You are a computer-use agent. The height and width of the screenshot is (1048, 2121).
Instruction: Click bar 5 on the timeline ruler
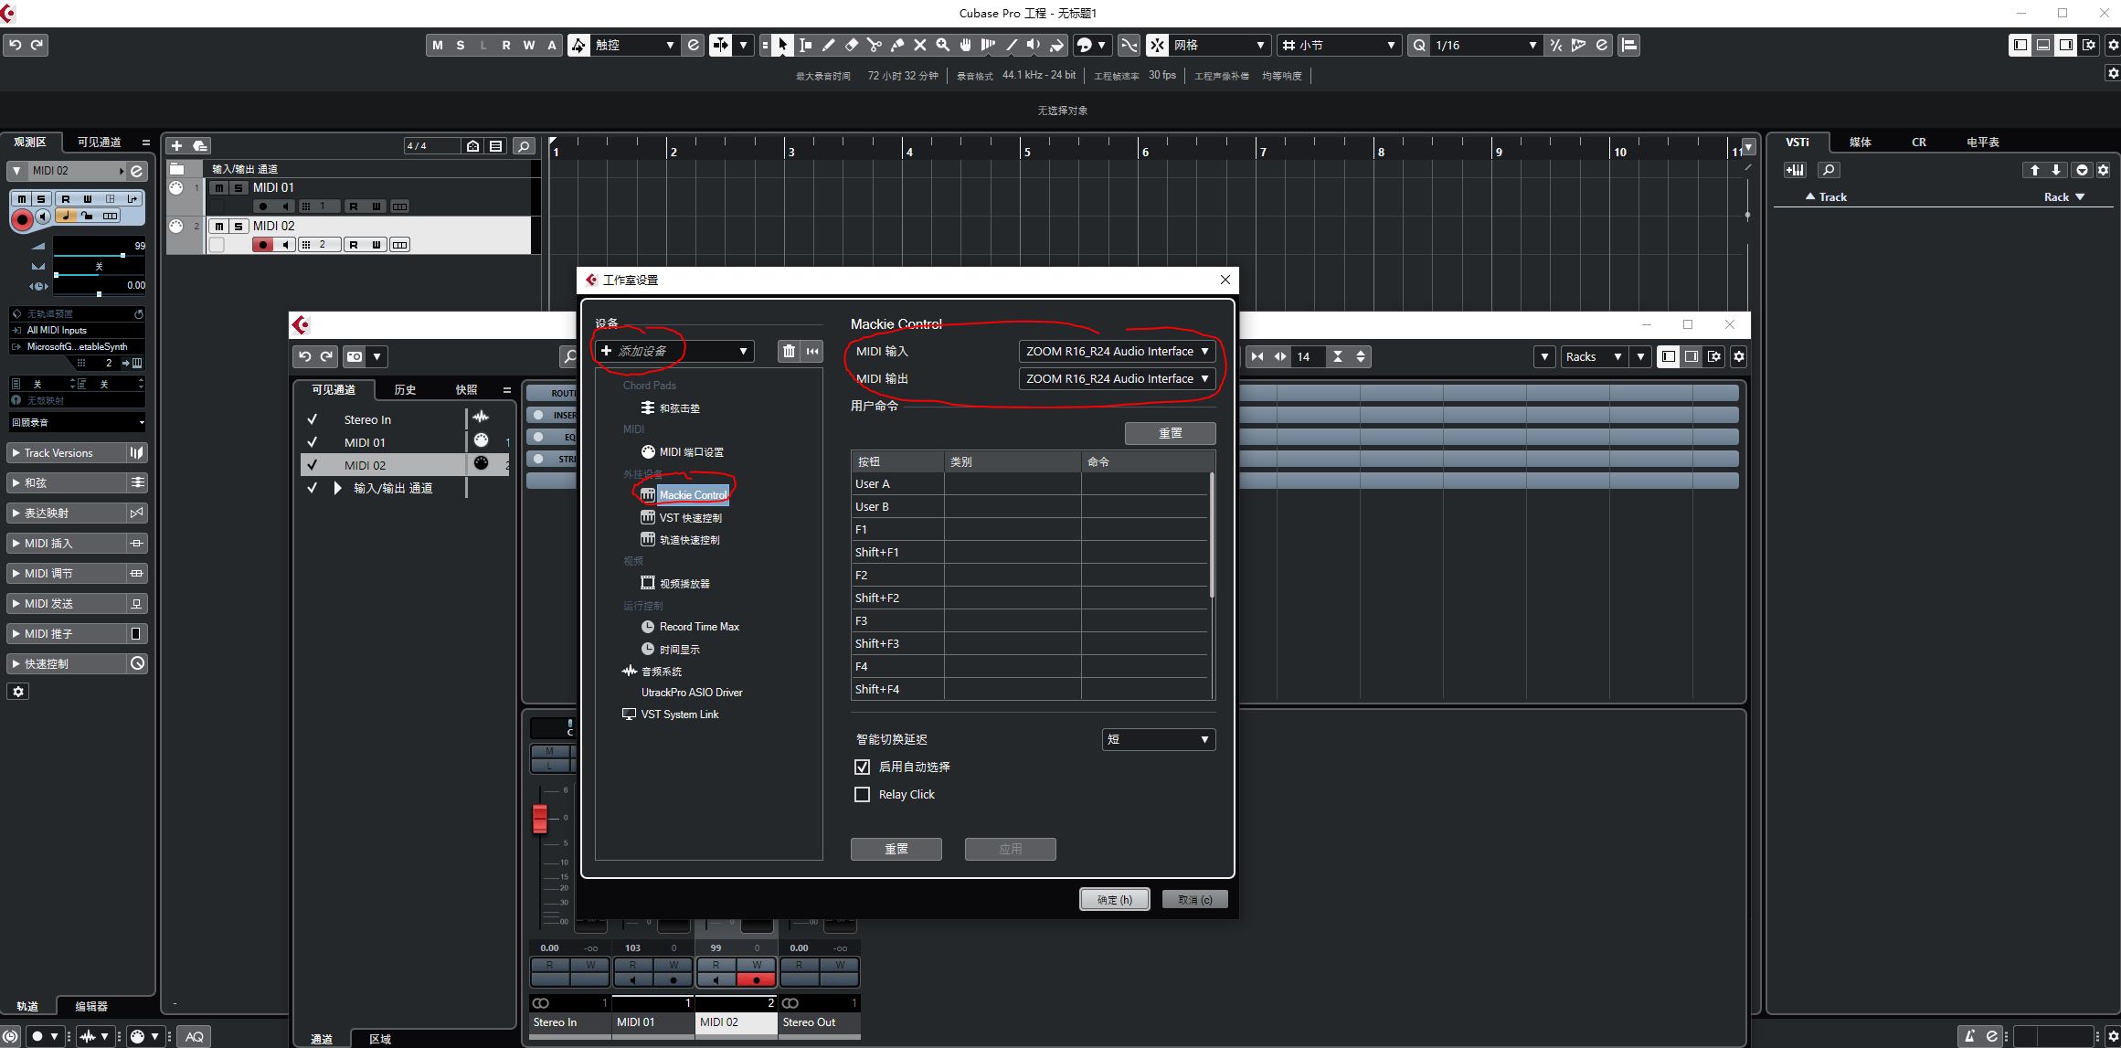[1027, 151]
